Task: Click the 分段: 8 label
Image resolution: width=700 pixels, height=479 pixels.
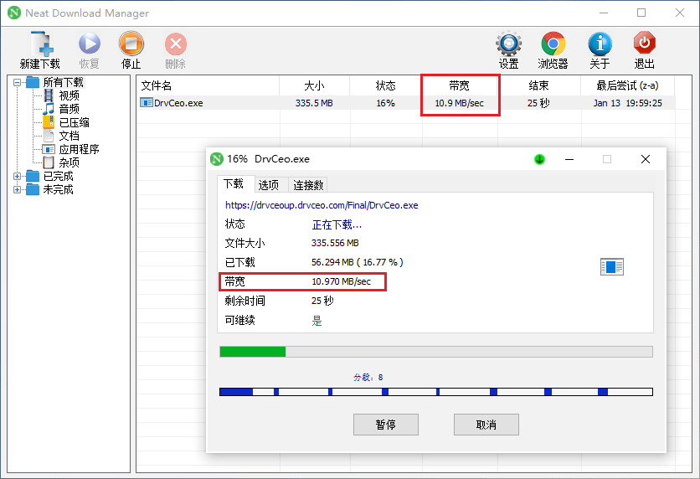Action: (x=368, y=377)
